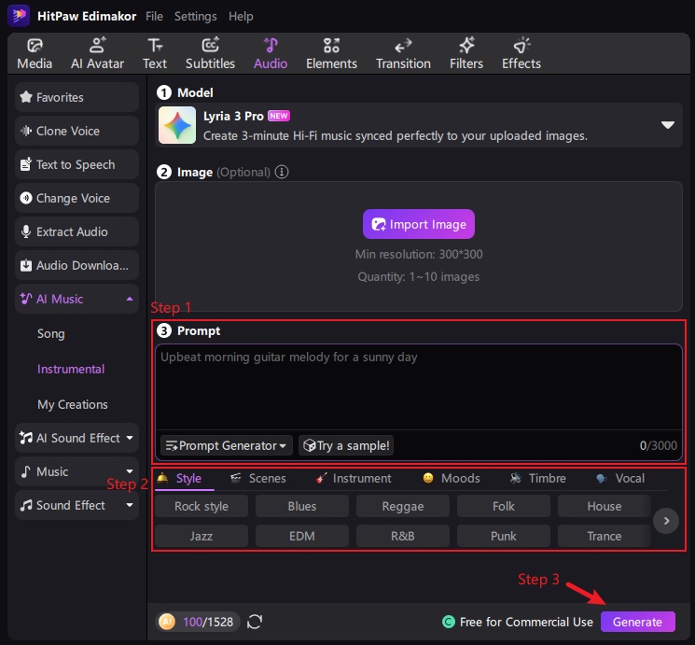
Task: Open Text to Speech feature
Action: tap(76, 164)
